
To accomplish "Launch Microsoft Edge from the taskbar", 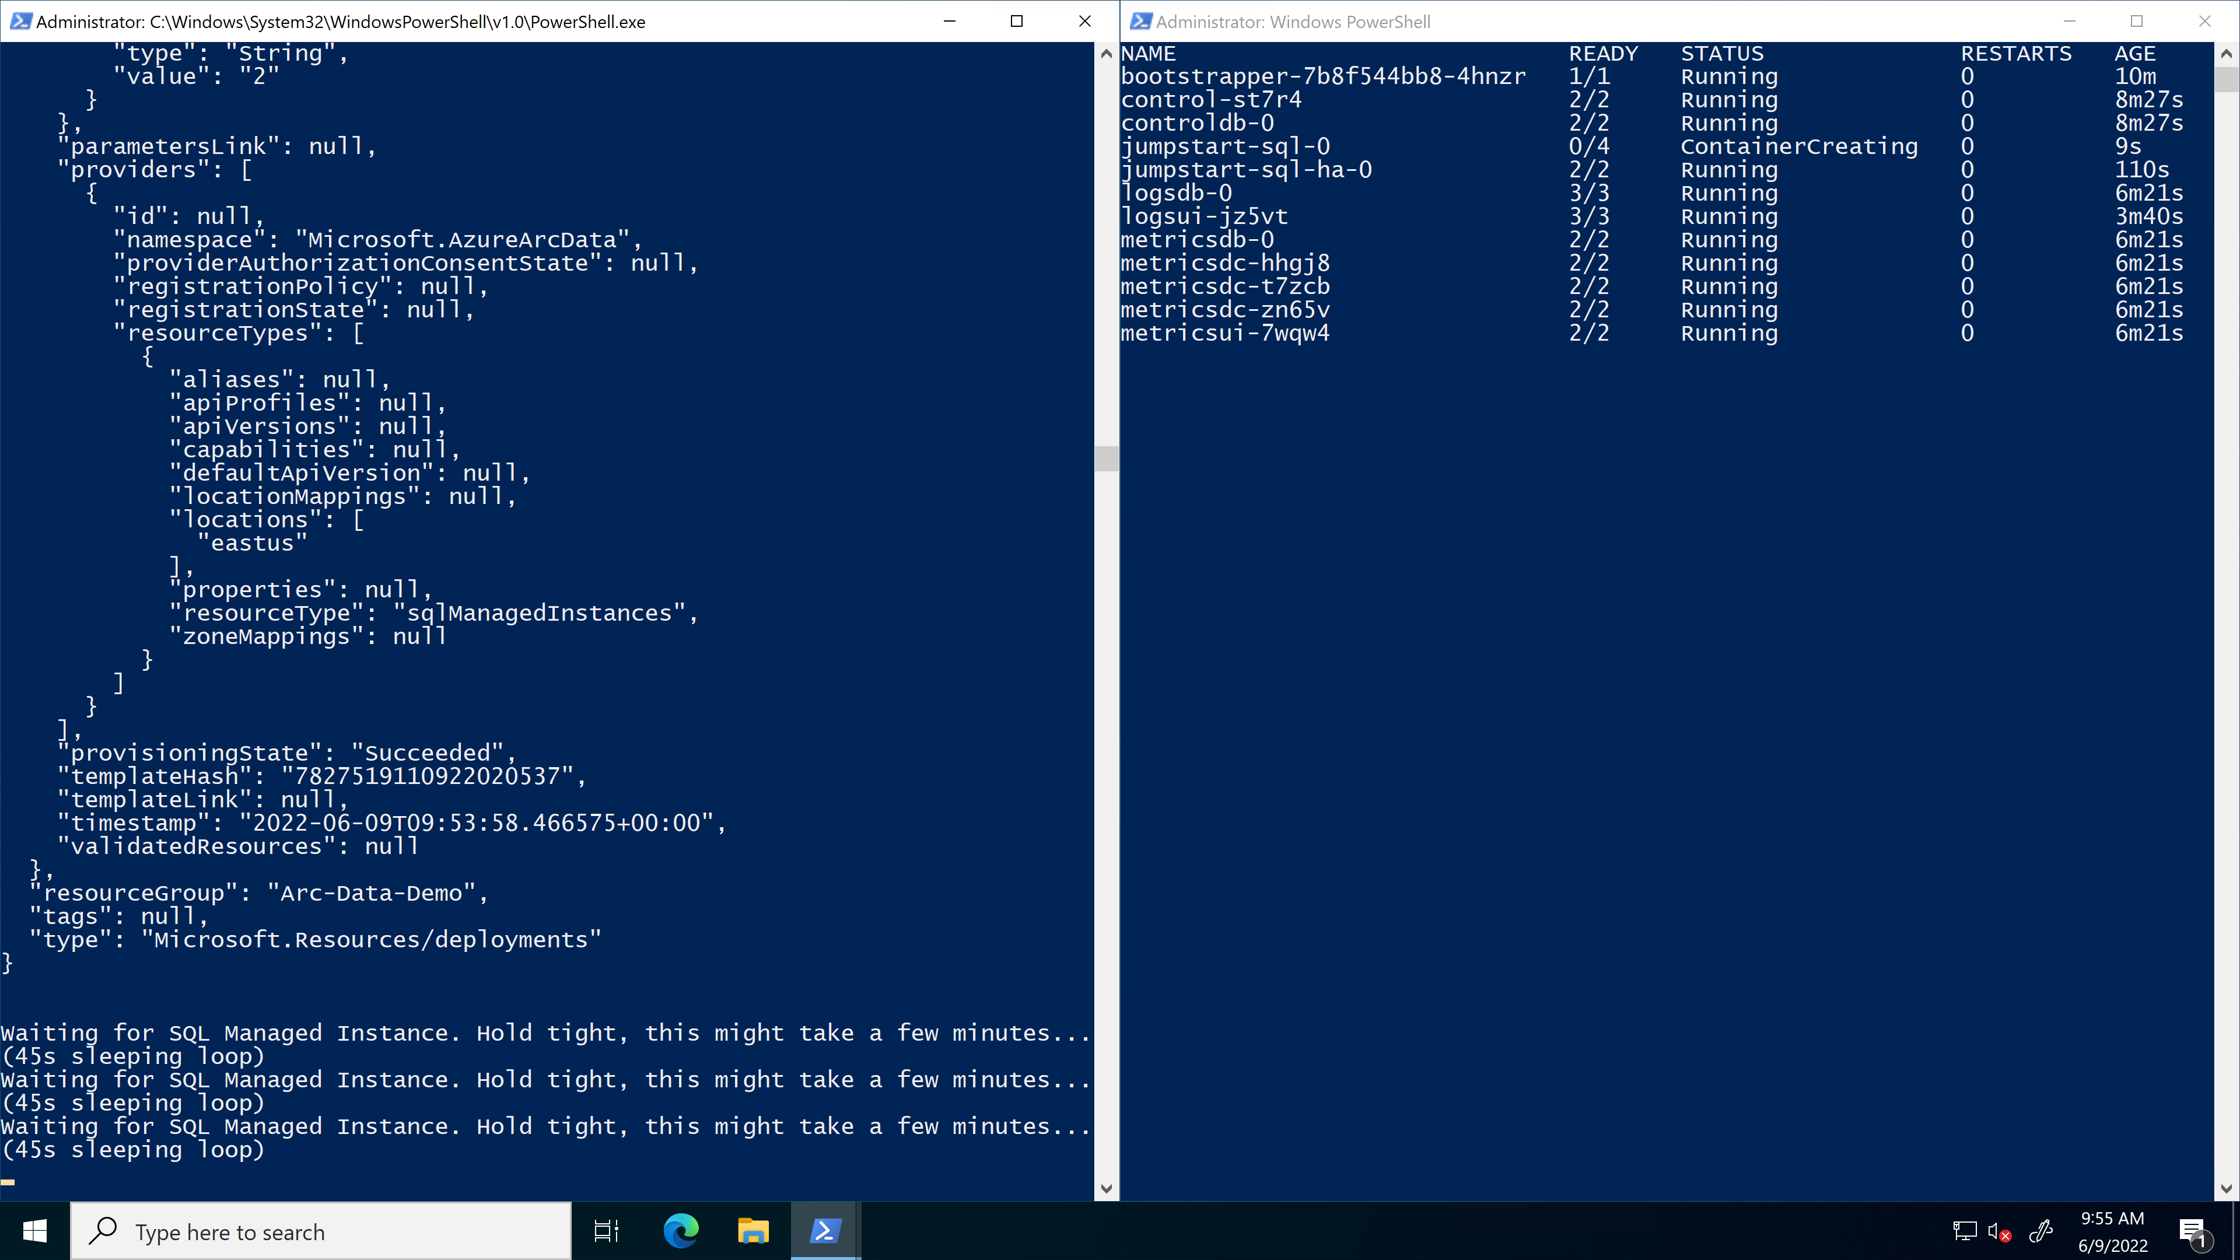I will tap(681, 1231).
